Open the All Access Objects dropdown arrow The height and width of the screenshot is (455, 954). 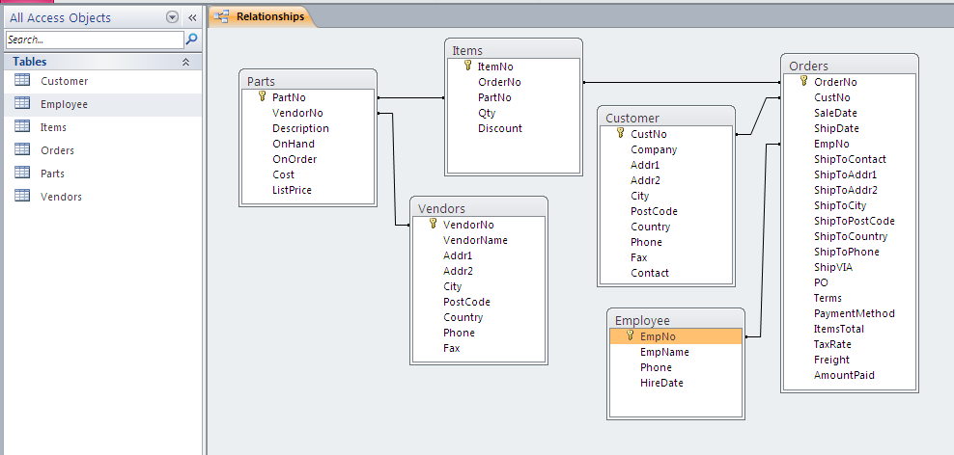click(x=172, y=17)
